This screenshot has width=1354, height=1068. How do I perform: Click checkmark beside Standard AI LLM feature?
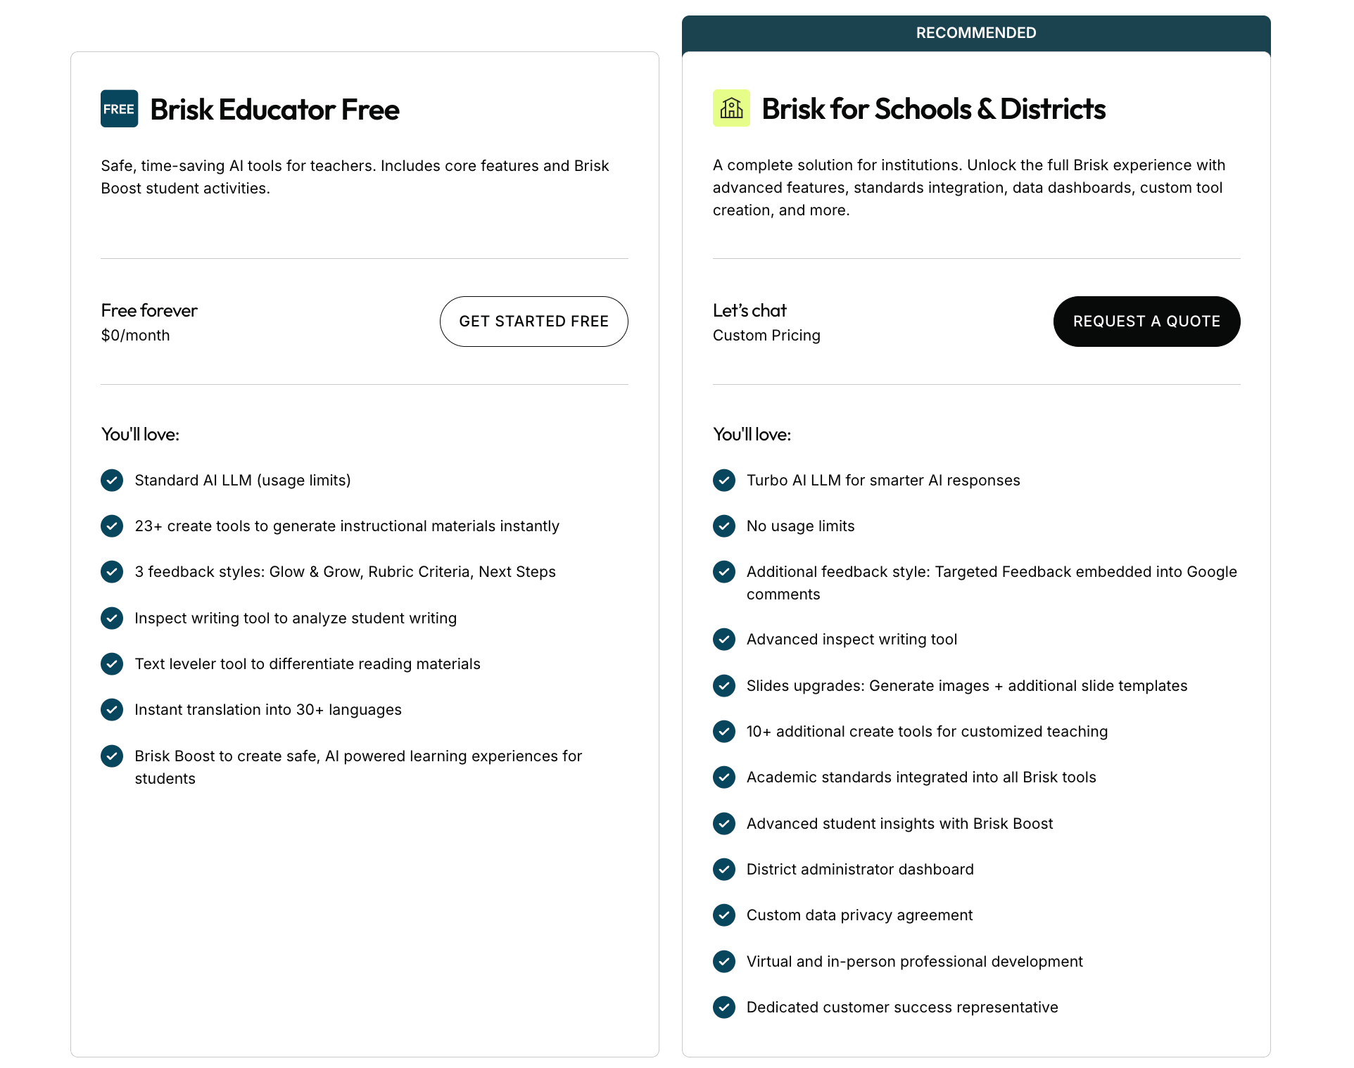click(111, 481)
